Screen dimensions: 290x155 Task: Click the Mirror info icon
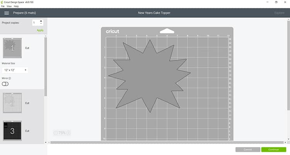[x=10, y=78]
